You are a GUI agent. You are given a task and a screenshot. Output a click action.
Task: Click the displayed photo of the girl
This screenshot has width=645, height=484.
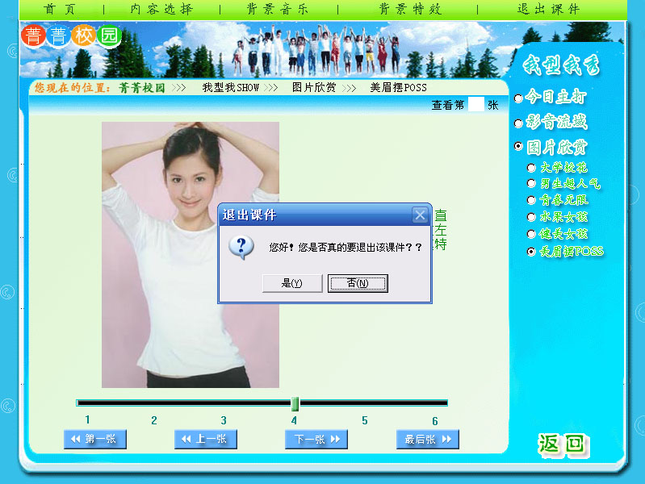191,255
